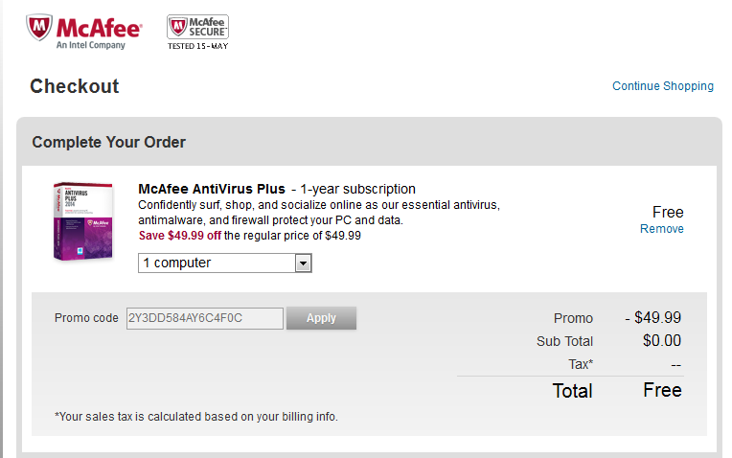Image resolution: width=732 pixels, height=458 pixels.
Task: Focus the Promo code input field
Action: coord(204,318)
